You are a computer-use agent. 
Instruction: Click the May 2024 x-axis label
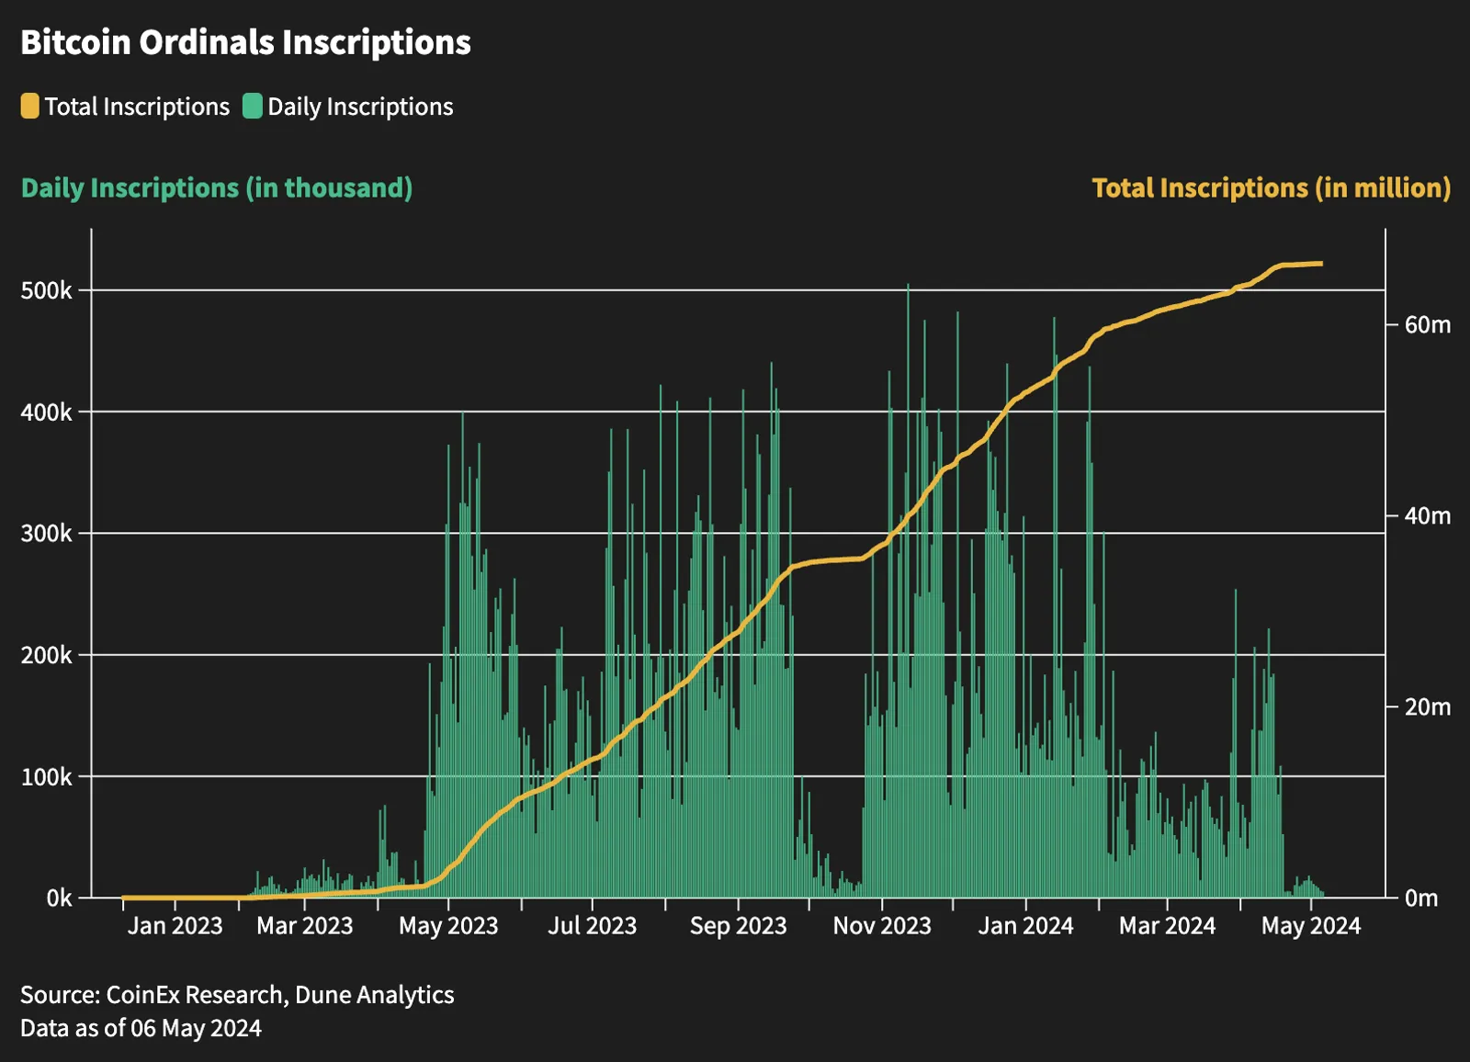coord(1311,925)
